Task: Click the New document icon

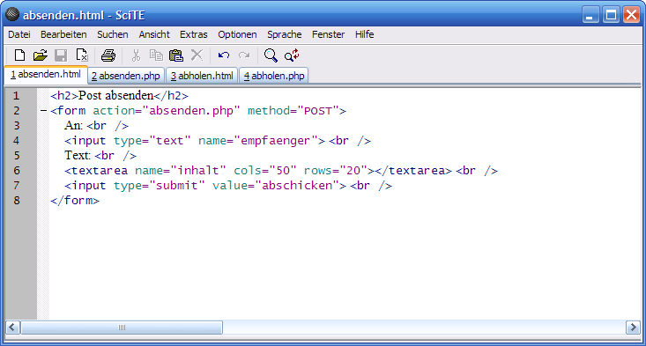Action: (x=19, y=55)
